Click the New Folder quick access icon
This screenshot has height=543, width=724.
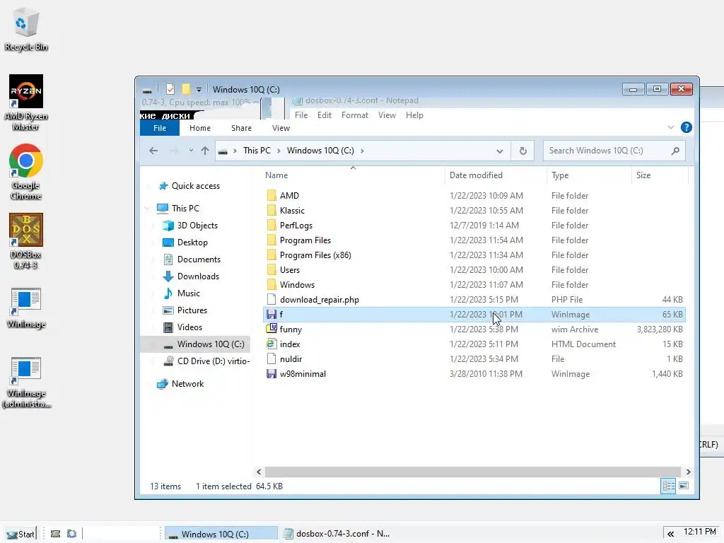pos(186,89)
